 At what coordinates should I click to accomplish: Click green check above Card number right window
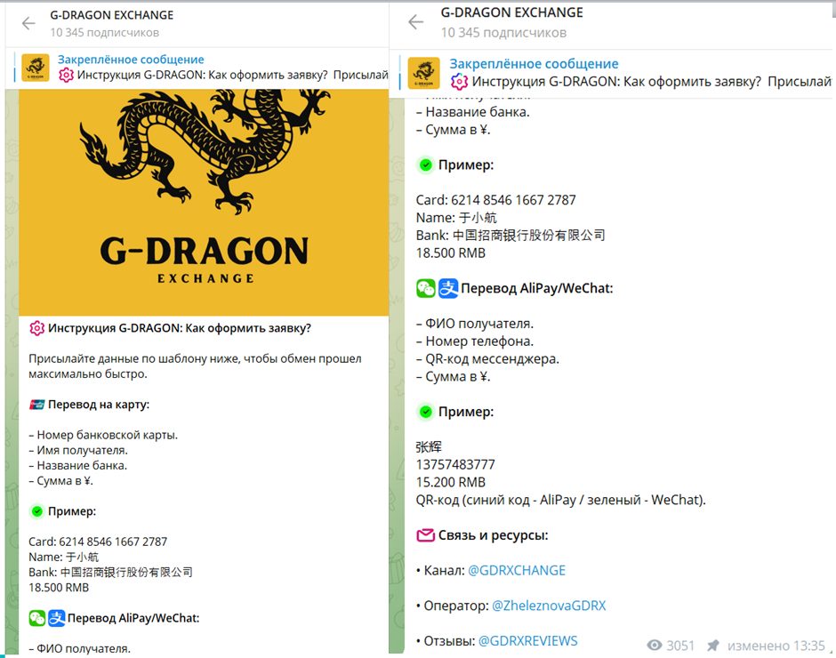tap(425, 164)
